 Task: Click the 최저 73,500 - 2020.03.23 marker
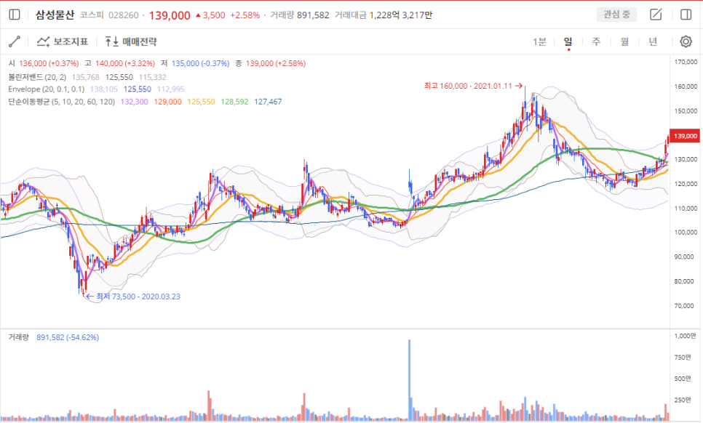point(133,297)
